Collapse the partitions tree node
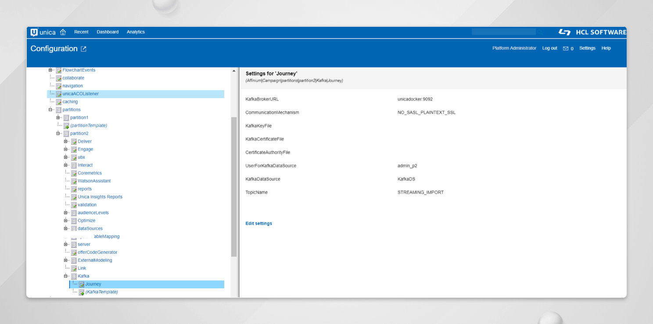 (x=50, y=110)
